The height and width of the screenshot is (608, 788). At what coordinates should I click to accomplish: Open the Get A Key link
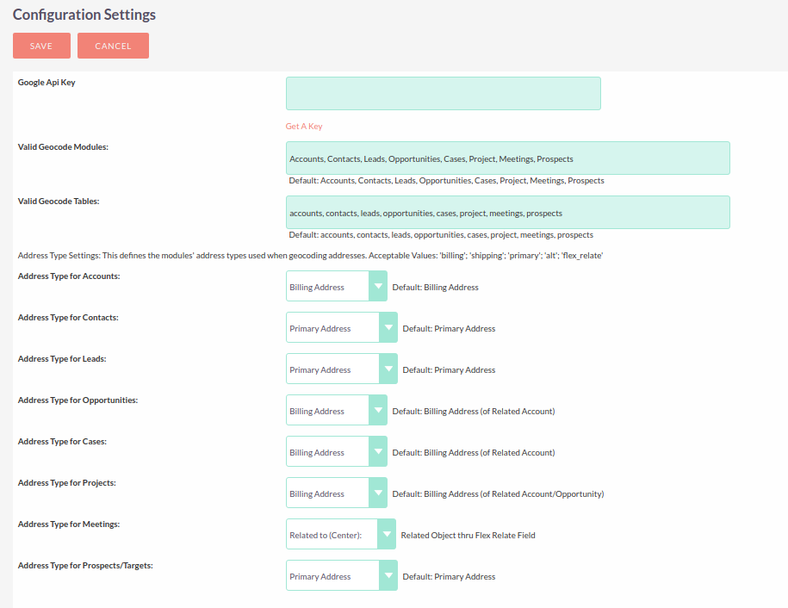(304, 127)
